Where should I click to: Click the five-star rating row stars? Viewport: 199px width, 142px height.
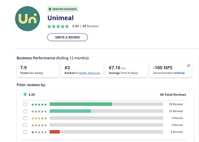pos(39,104)
